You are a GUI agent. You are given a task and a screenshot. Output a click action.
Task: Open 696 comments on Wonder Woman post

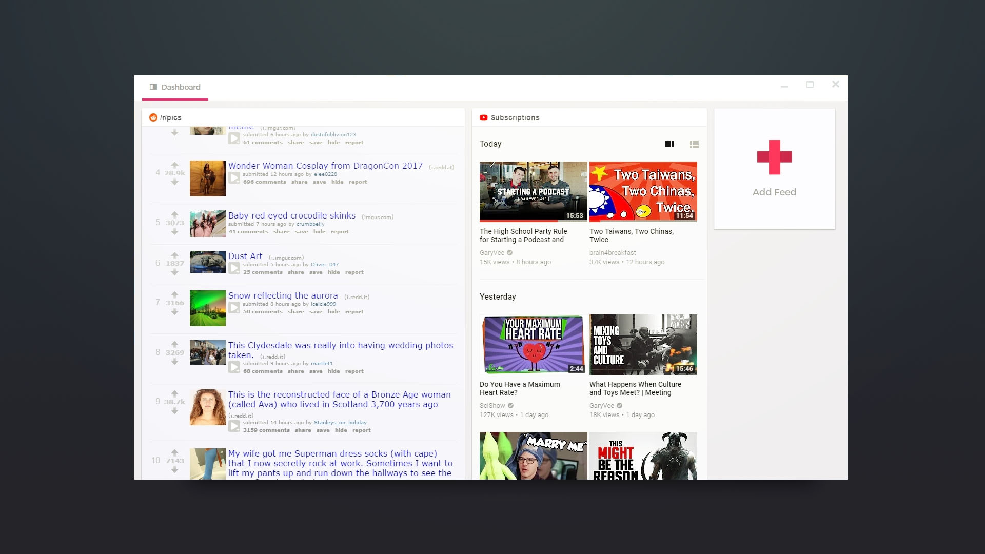point(264,182)
